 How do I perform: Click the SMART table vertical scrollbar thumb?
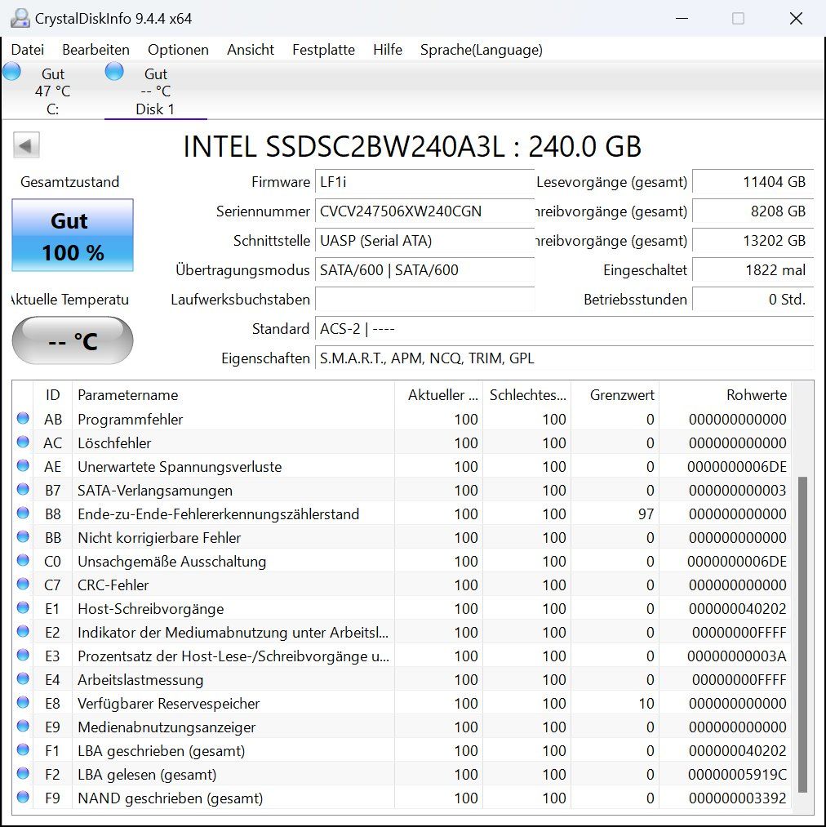click(803, 634)
